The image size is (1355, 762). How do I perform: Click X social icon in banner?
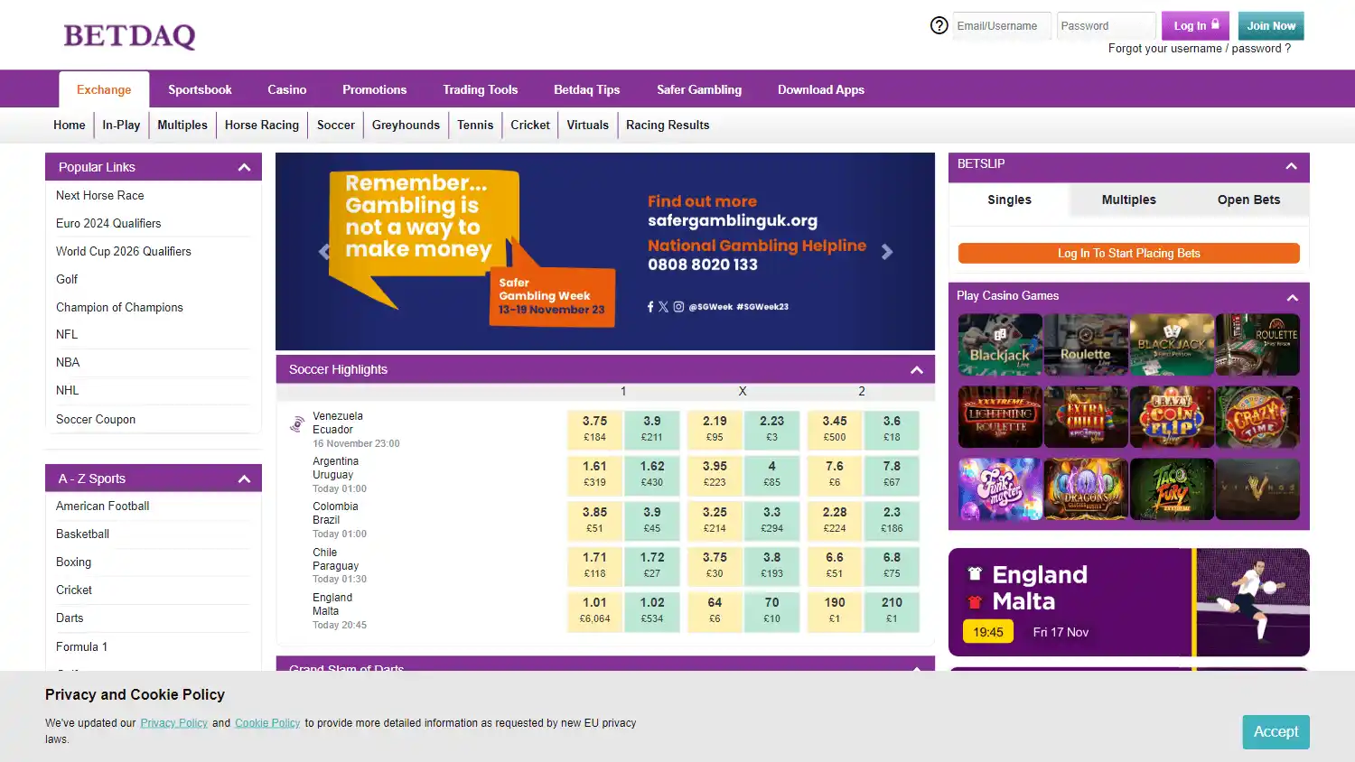(x=664, y=307)
